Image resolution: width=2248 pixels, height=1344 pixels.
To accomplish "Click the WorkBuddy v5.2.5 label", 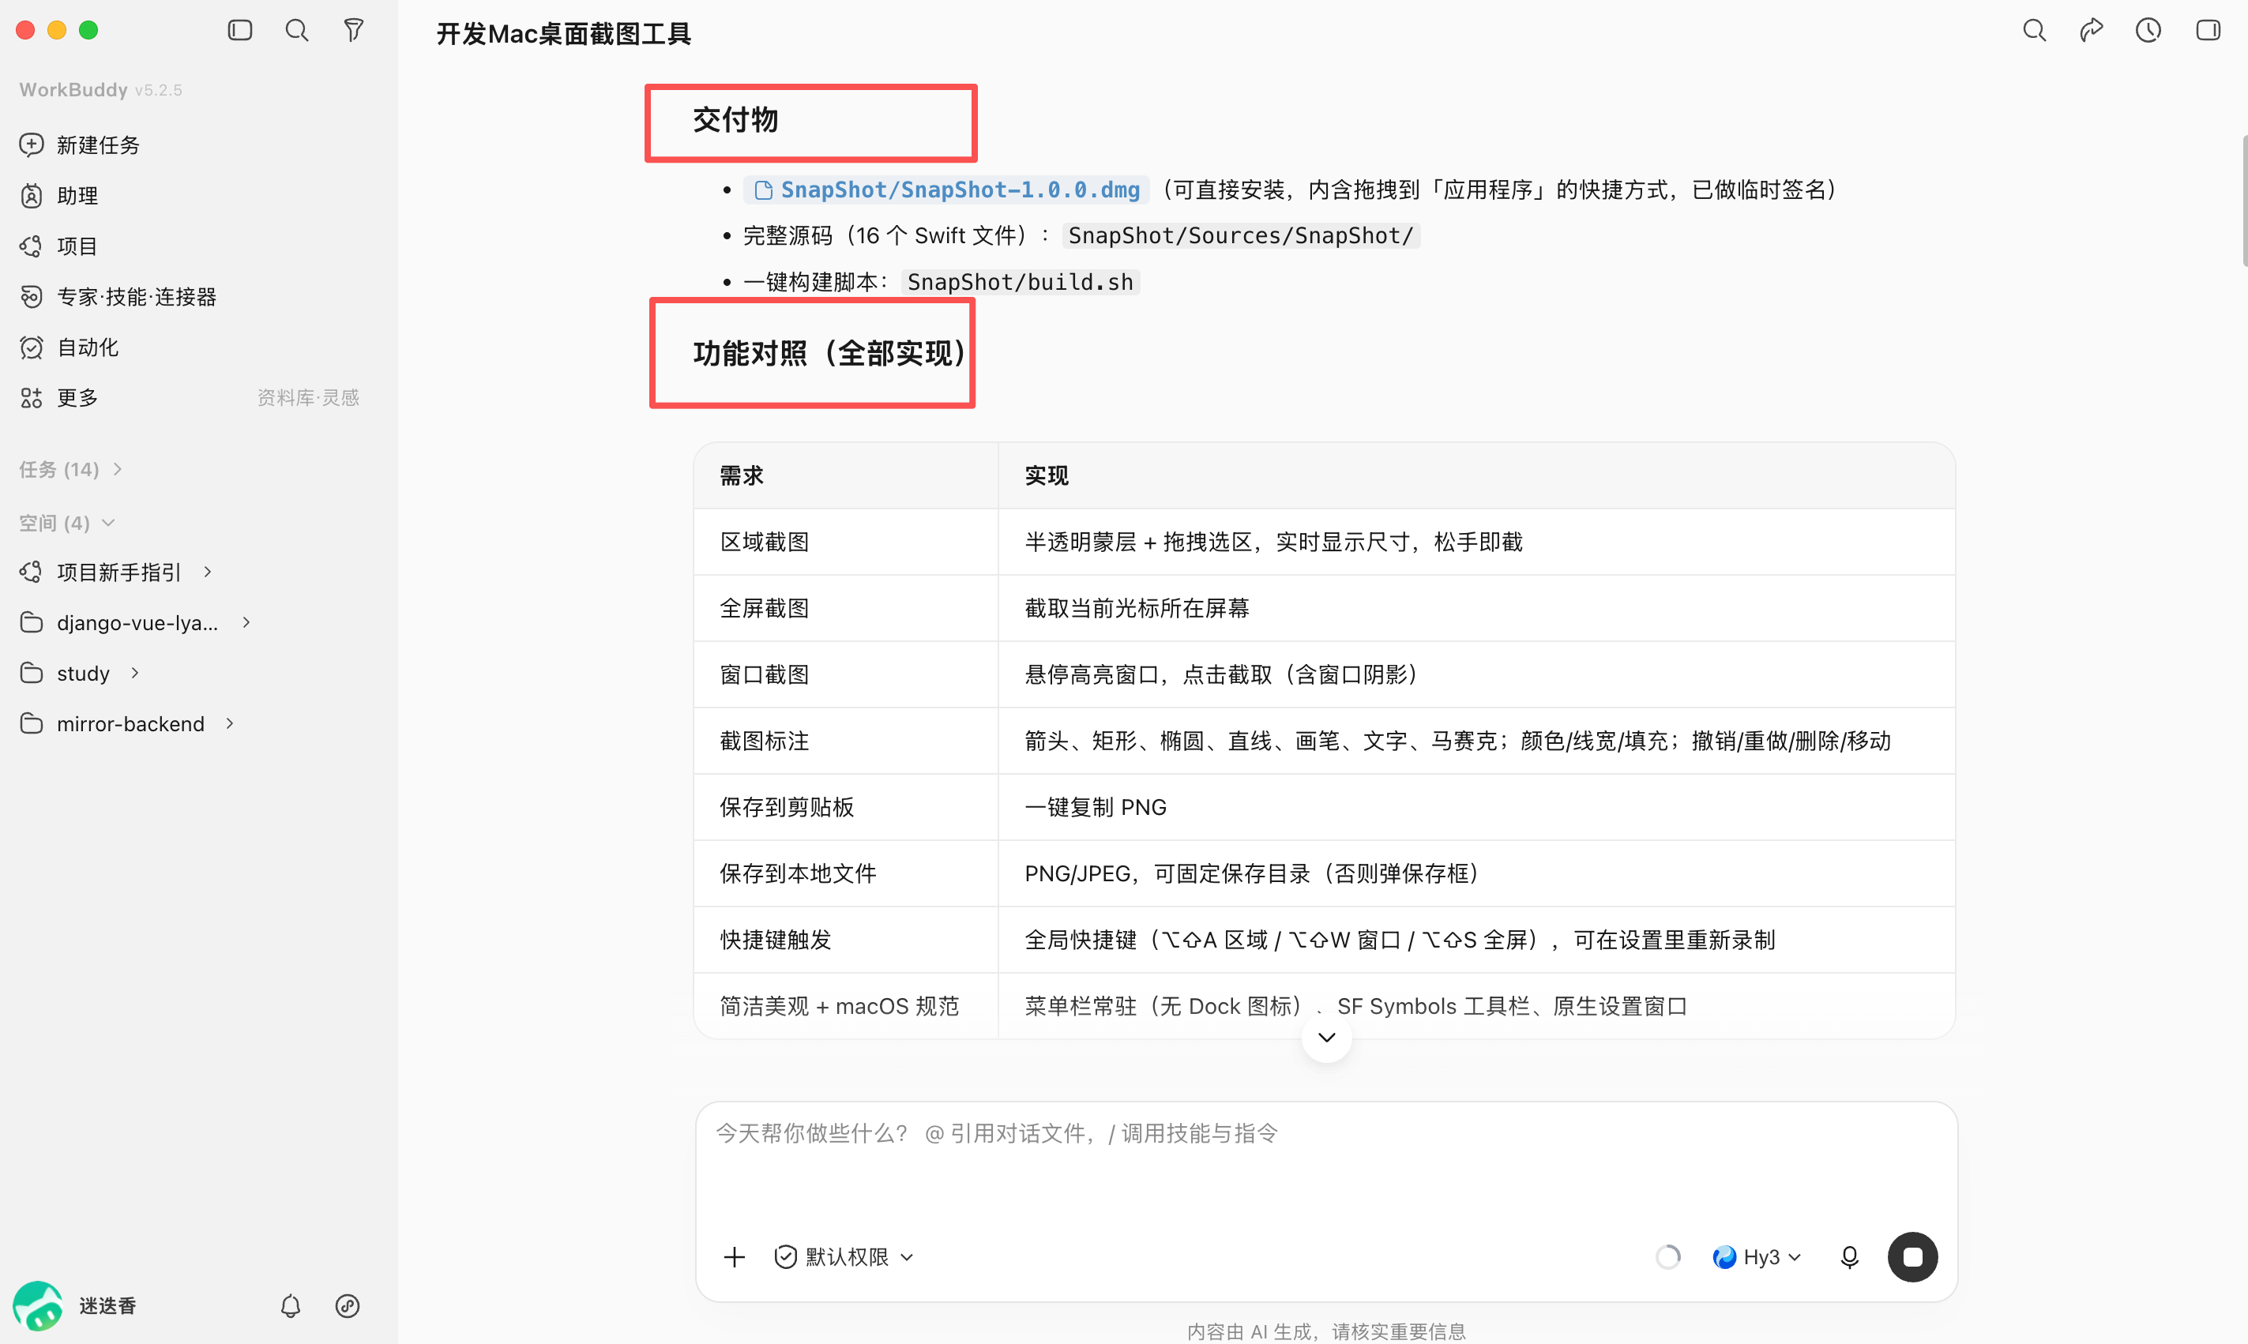I will pyautogui.click(x=100, y=90).
